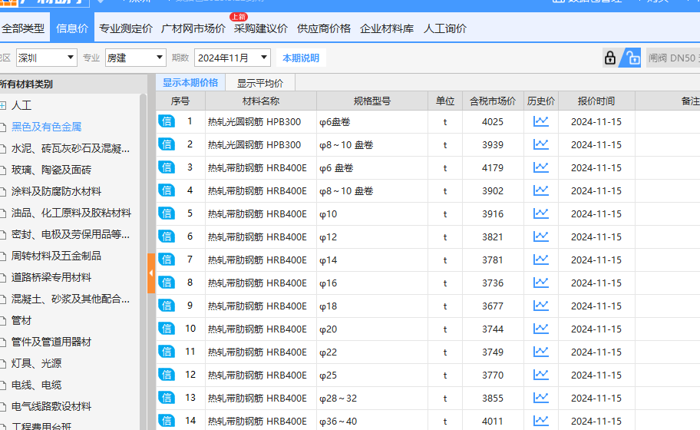The width and height of the screenshot is (700, 430).
Task: Click price cell 4025
Action: (x=493, y=121)
